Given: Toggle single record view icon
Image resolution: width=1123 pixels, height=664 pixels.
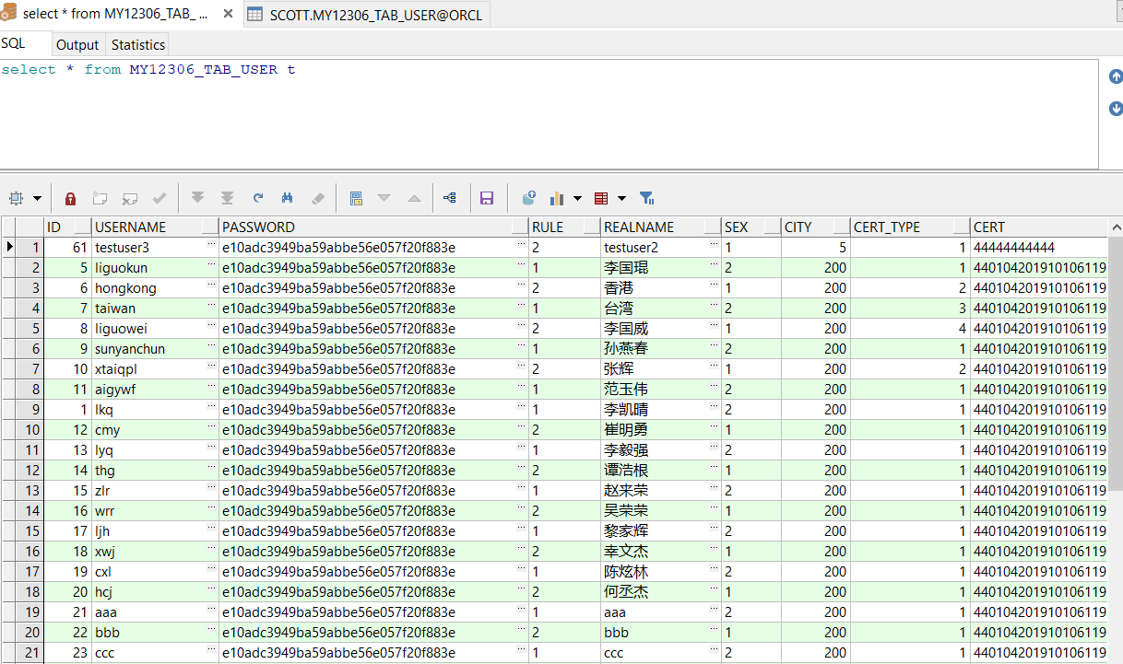Looking at the screenshot, I should click(x=356, y=198).
